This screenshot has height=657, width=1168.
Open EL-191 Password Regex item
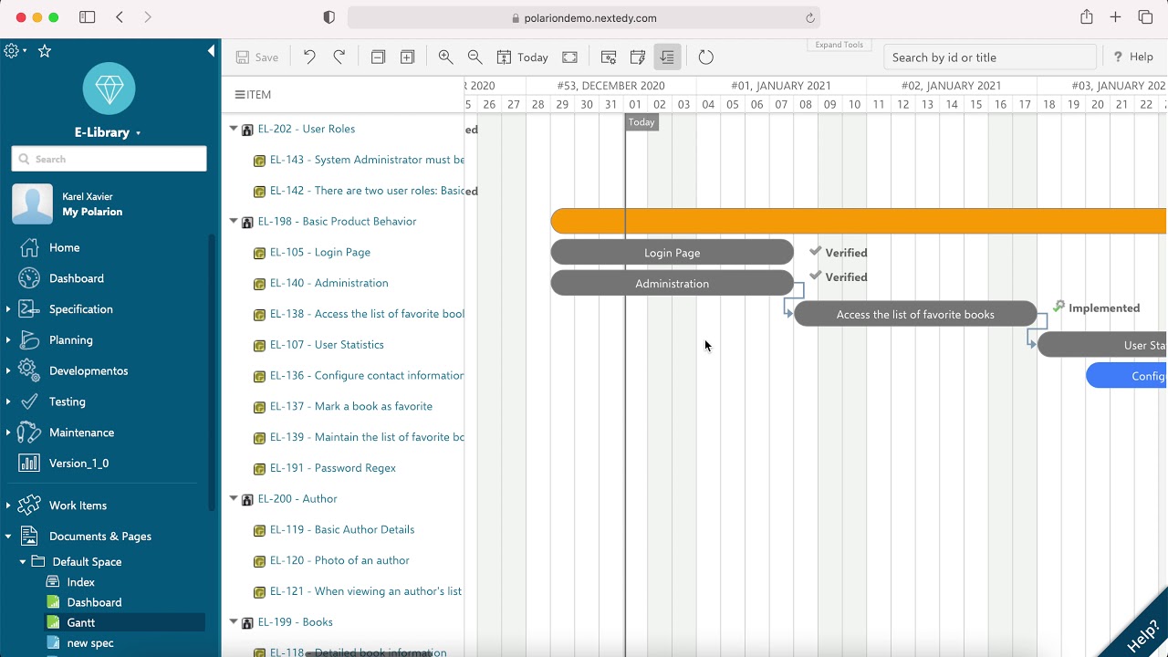332,468
